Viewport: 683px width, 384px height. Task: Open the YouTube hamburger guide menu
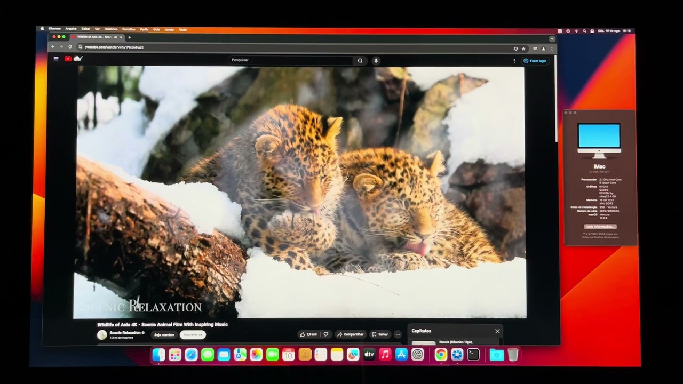pos(56,59)
